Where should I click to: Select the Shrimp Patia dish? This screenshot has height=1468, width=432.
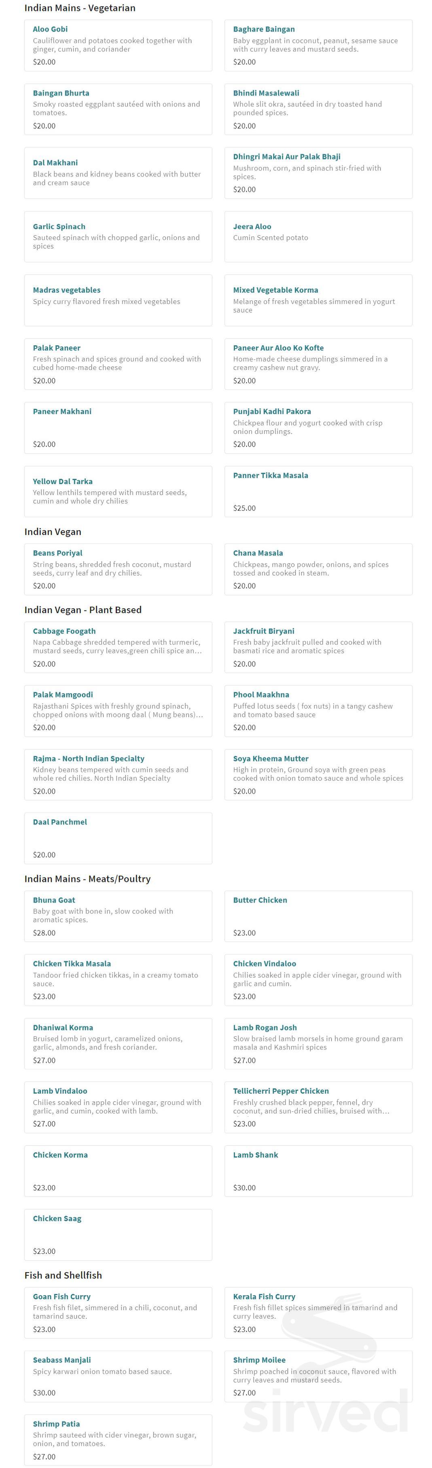pyautogui.click(x=56, y=1424)
